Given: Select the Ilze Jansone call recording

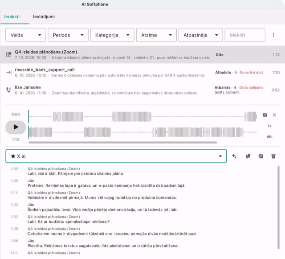Looking at the screenshot, I should tap(142, 90).
